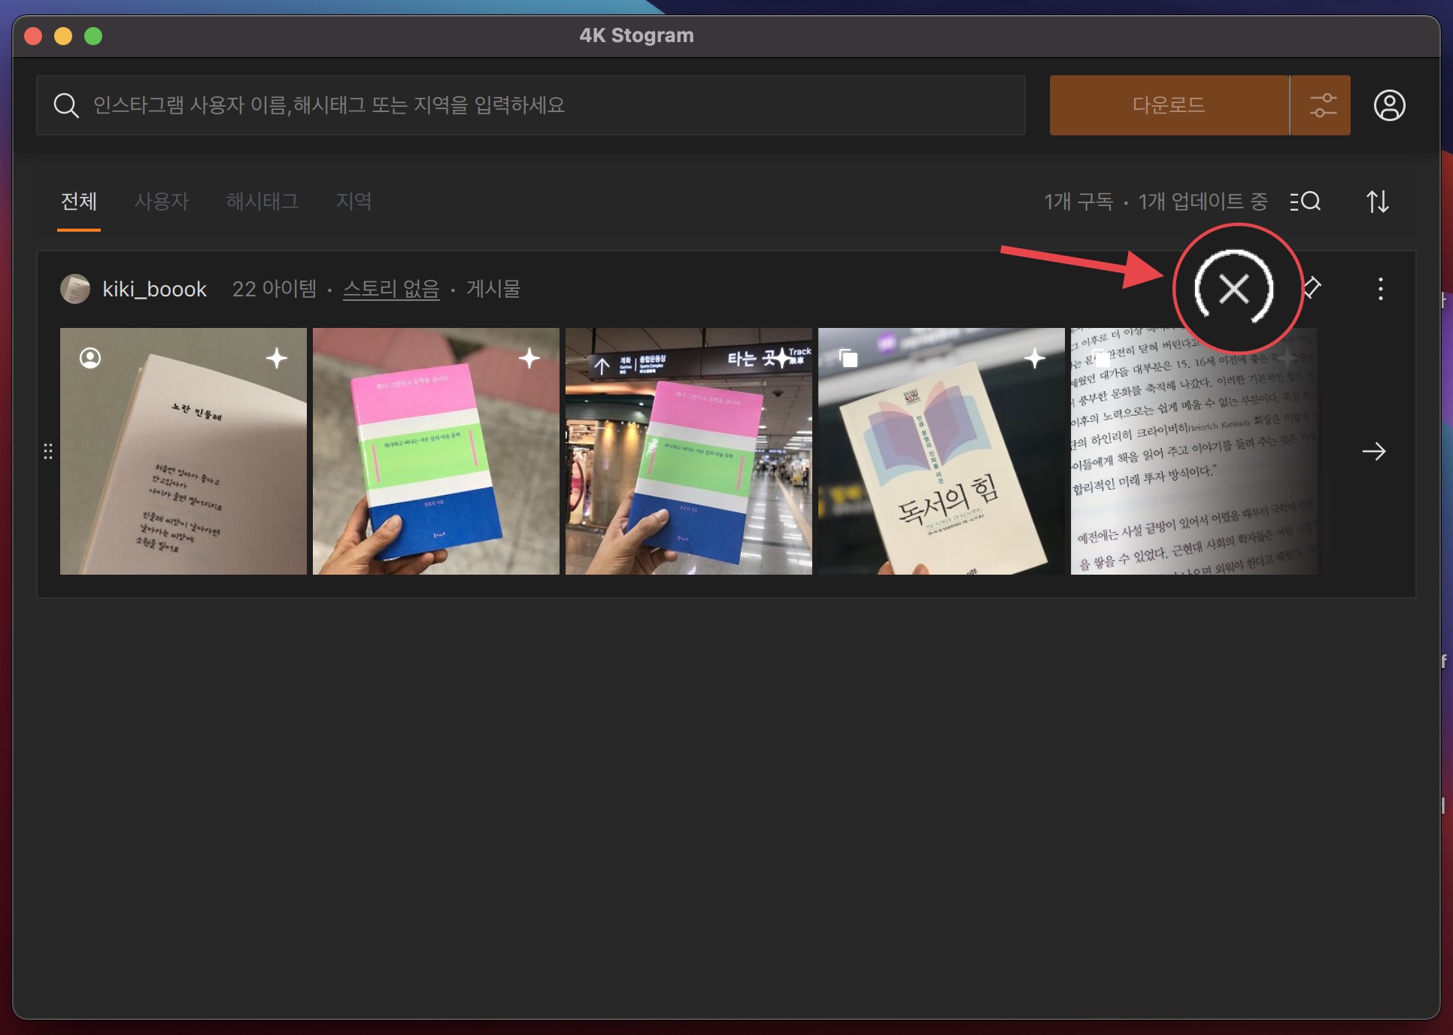
Task: Open kiki_boook three-dot options menu
Action: pyautogui.click(x=1380, y=289)
